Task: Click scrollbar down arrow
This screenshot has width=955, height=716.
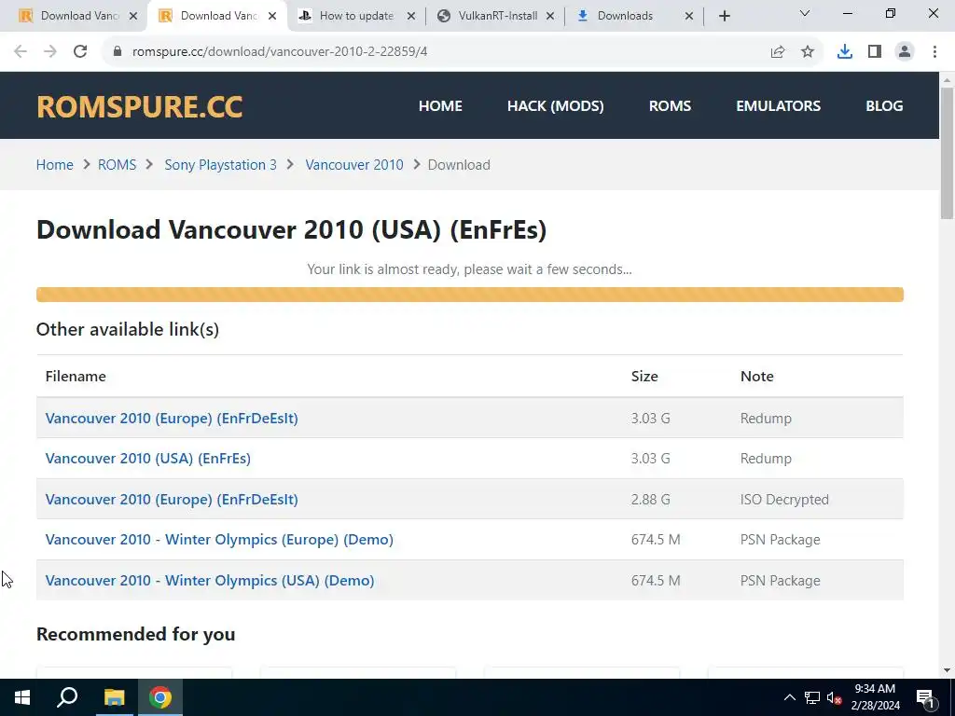Action: 947,670
